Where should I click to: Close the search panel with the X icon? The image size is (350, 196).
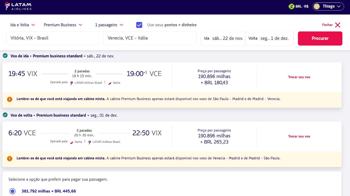click(338, 25)
